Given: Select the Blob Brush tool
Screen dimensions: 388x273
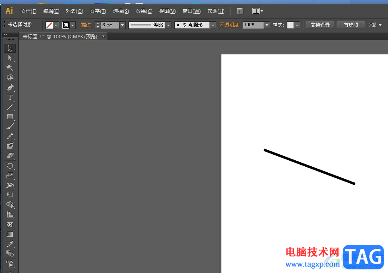Looking at the screenshot, I should [10, 146].
